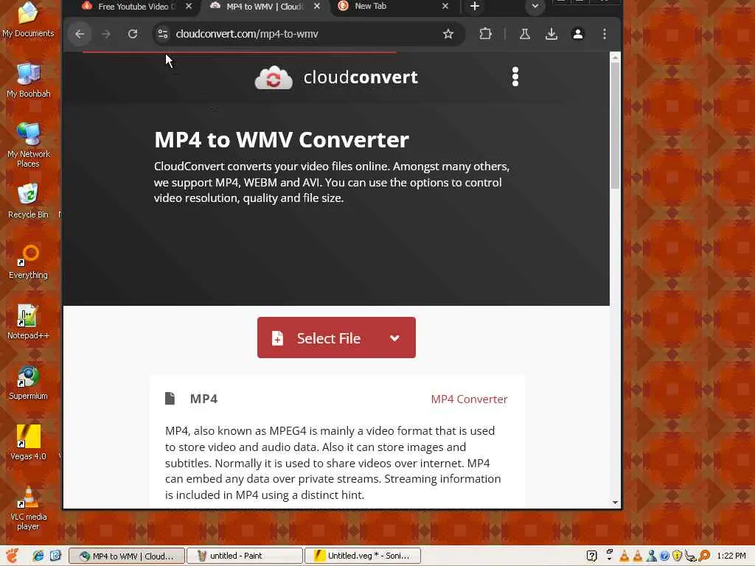The image size is (755, 566).
Task: Select My Documents desktop icon
Action: tap(28, 20)
